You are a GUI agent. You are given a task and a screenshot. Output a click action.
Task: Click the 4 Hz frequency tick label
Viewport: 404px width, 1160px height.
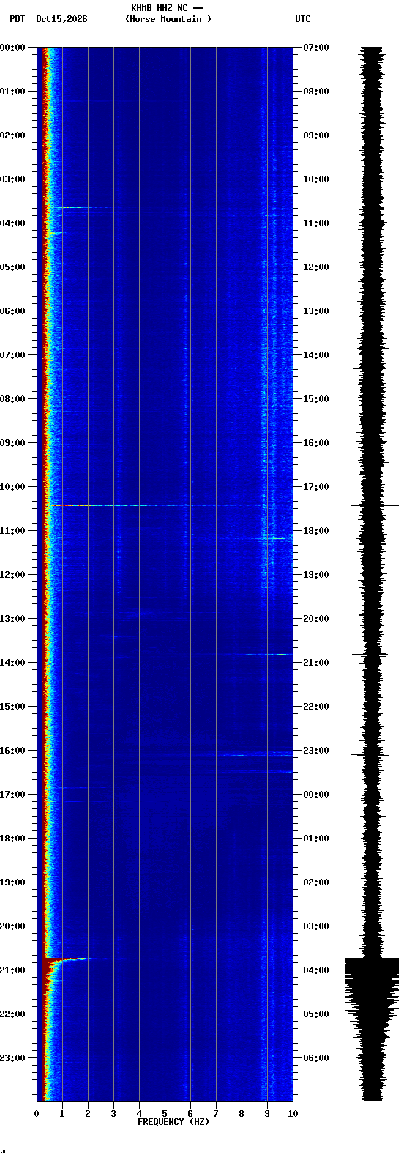click(x=139, y=1114)
